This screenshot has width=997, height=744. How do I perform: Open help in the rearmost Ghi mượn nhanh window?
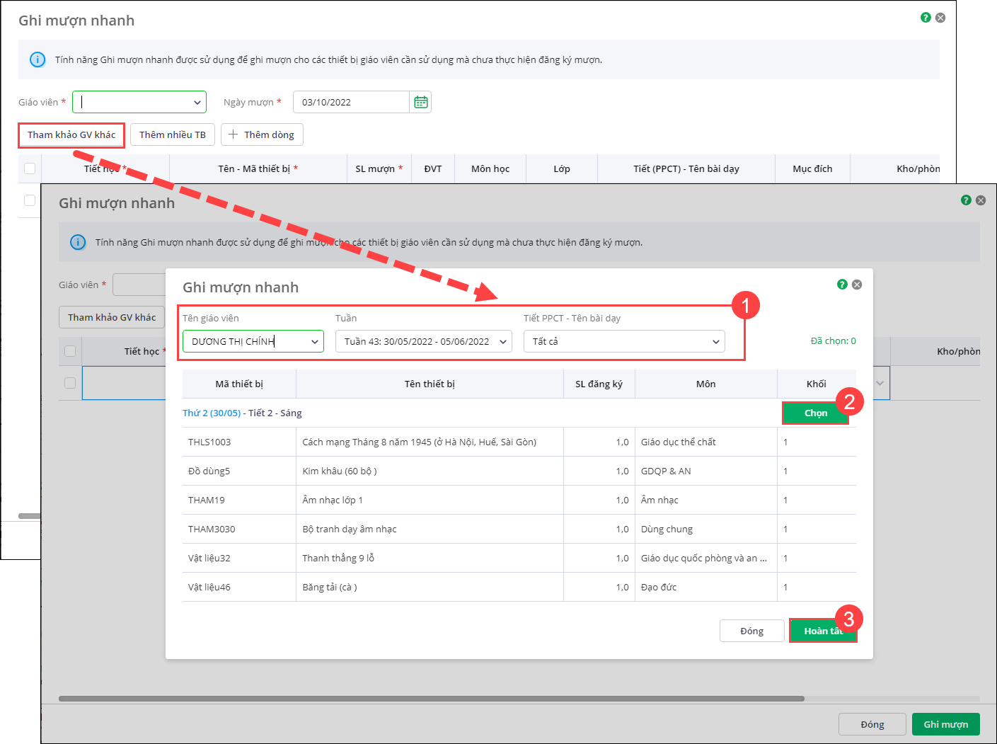pos(926,18)
